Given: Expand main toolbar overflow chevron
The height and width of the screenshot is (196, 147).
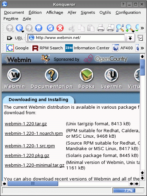Looking at the screenshot, I should [142, 28].
